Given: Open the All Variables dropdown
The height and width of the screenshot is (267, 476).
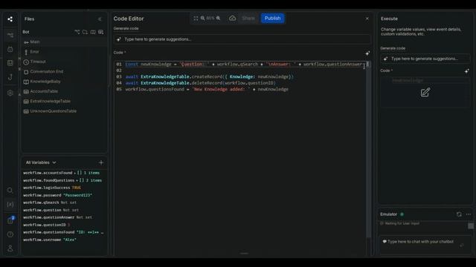Looking at the screenshot, I should coord(41,162).
